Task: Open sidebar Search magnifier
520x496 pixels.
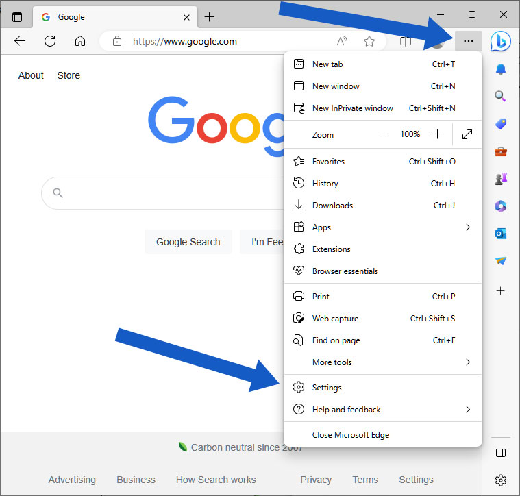Action: (500, 96)
